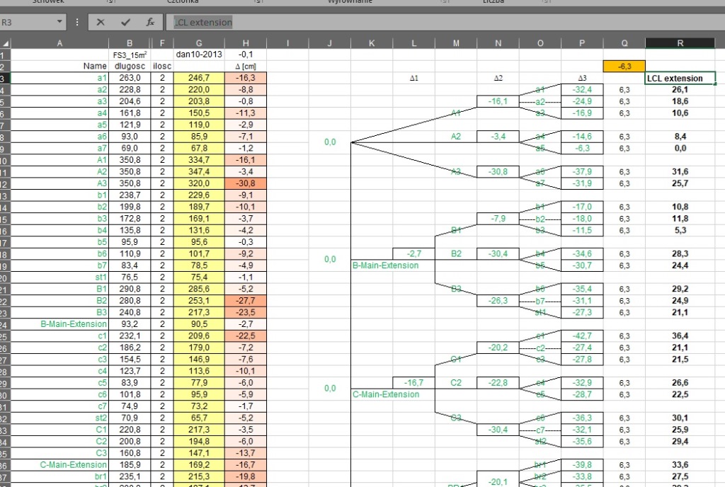Select the 'a1' name cell in column A
The height and width of the screenshot is (487, 725).
59,78
